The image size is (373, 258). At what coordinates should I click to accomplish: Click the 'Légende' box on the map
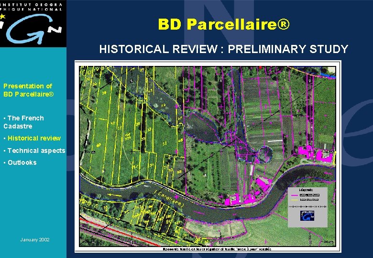pyautogui.click(x=307, y=207)
